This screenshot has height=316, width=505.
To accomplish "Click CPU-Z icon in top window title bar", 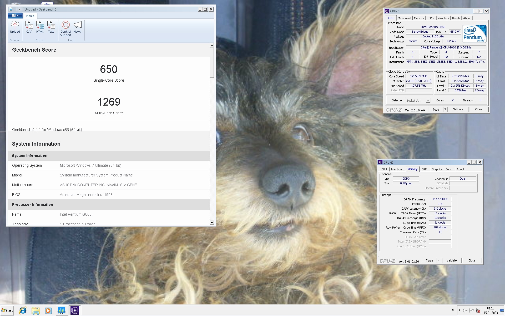I will point(387,11).
